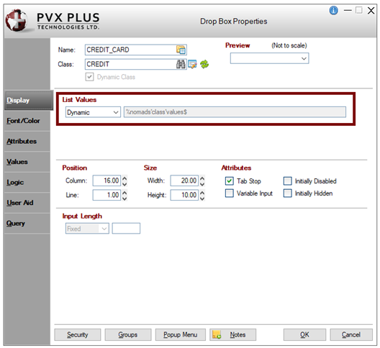Image resolution: width=380 pixels, height=348 pixels.
Task: Open the Preview dropdown list
Action: (x=269, y=58)
